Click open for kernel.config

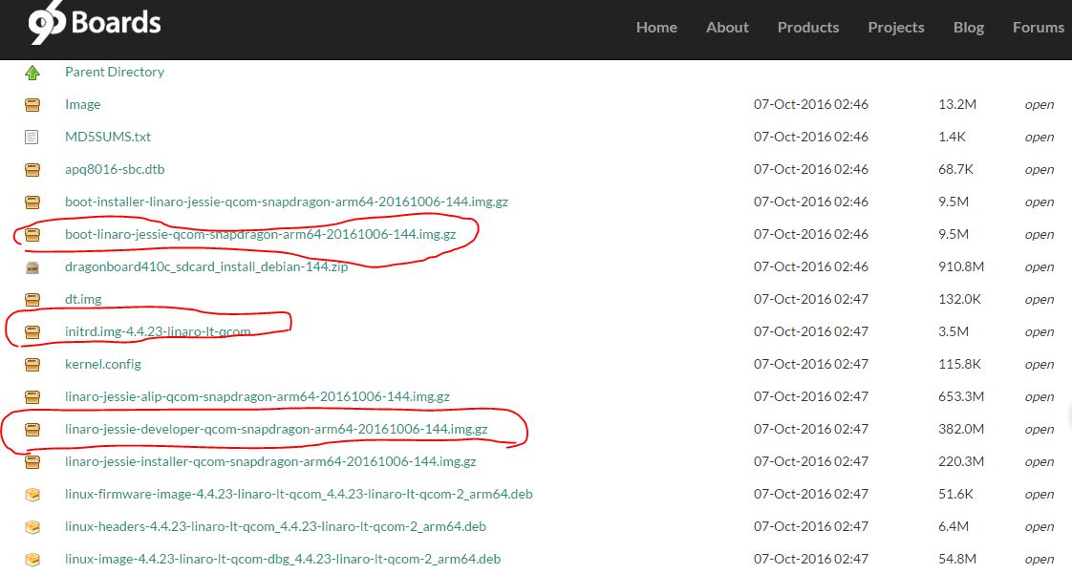point(1040,364)
